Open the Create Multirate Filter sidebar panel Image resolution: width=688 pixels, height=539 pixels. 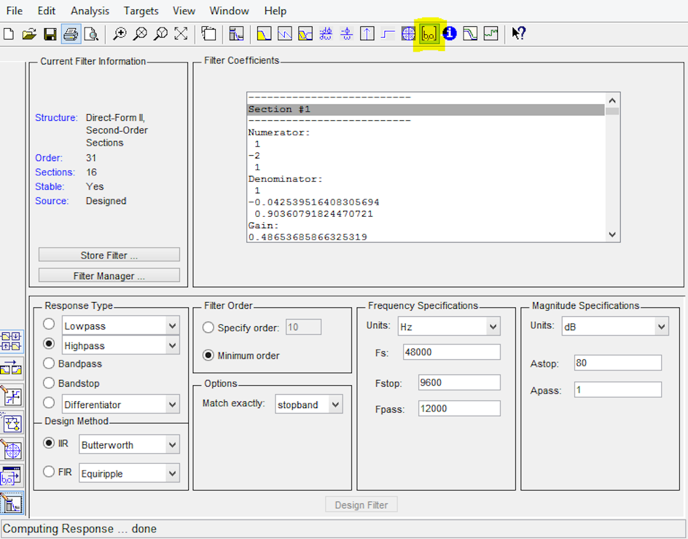pyautogui.click(x=11, y=342)
